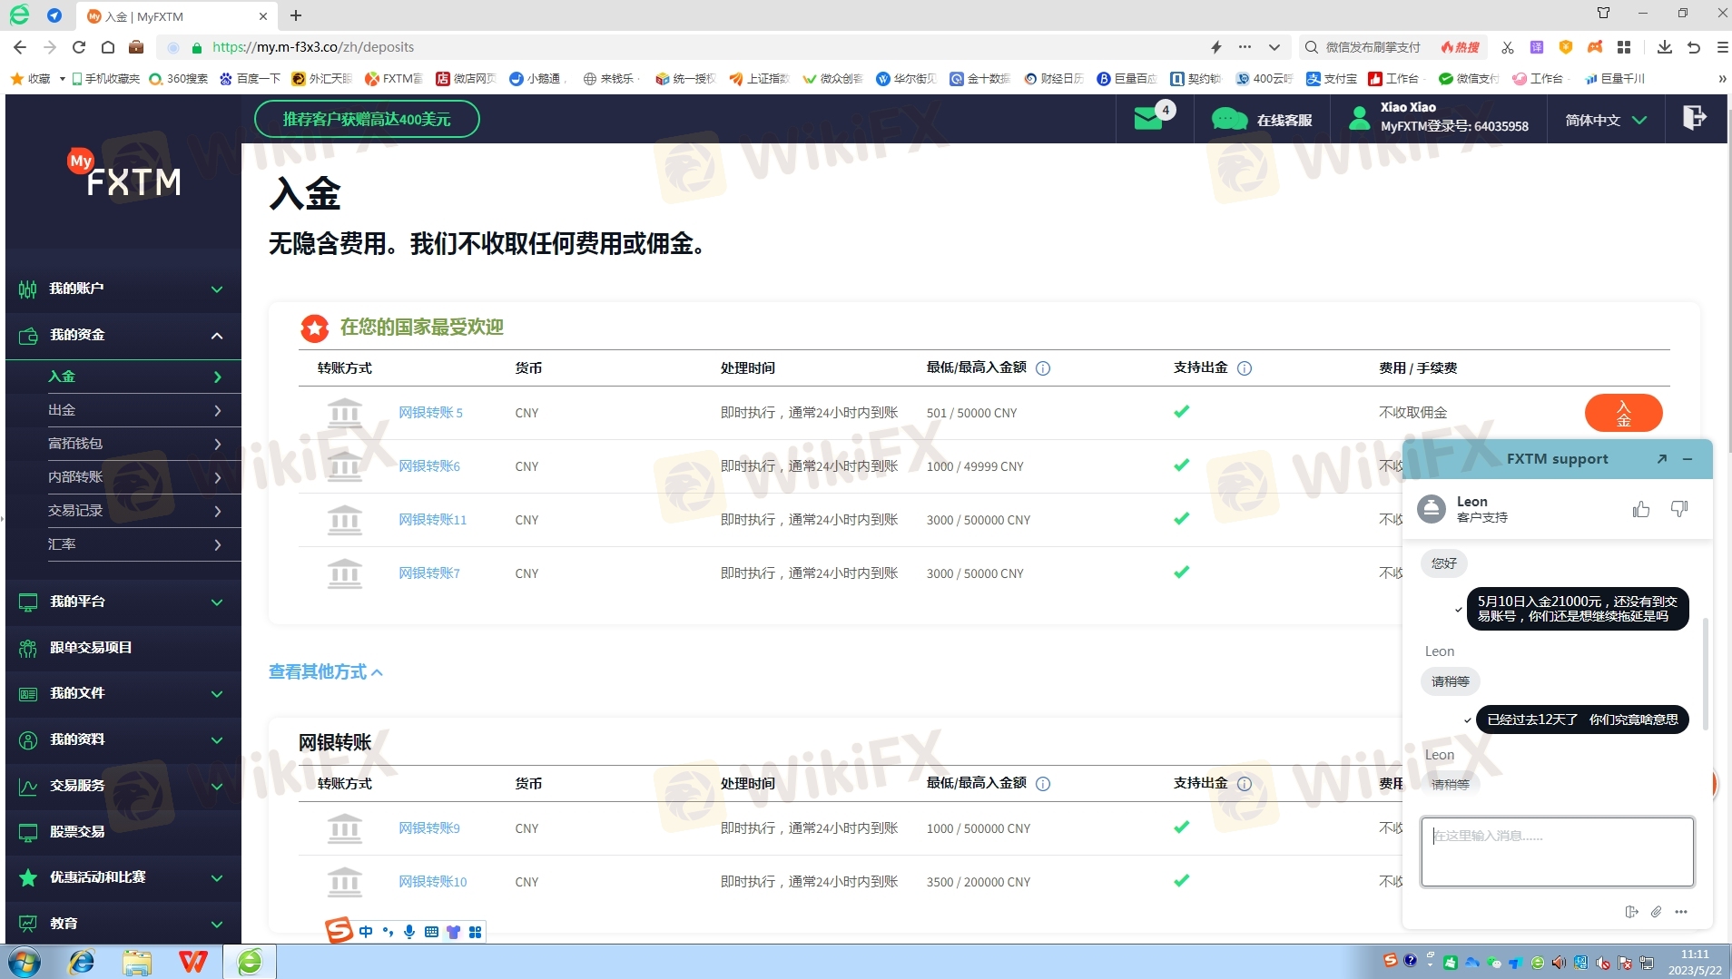This screenshot has width=1732, height=979.
Task: Open 网银转账7 deposit method link
Action: coord(429,573)
